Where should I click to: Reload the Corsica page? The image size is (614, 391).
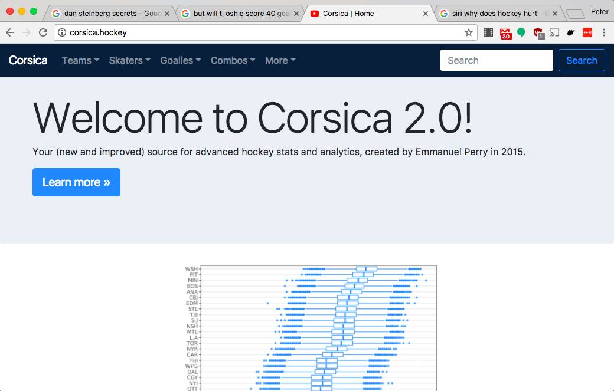43,34
